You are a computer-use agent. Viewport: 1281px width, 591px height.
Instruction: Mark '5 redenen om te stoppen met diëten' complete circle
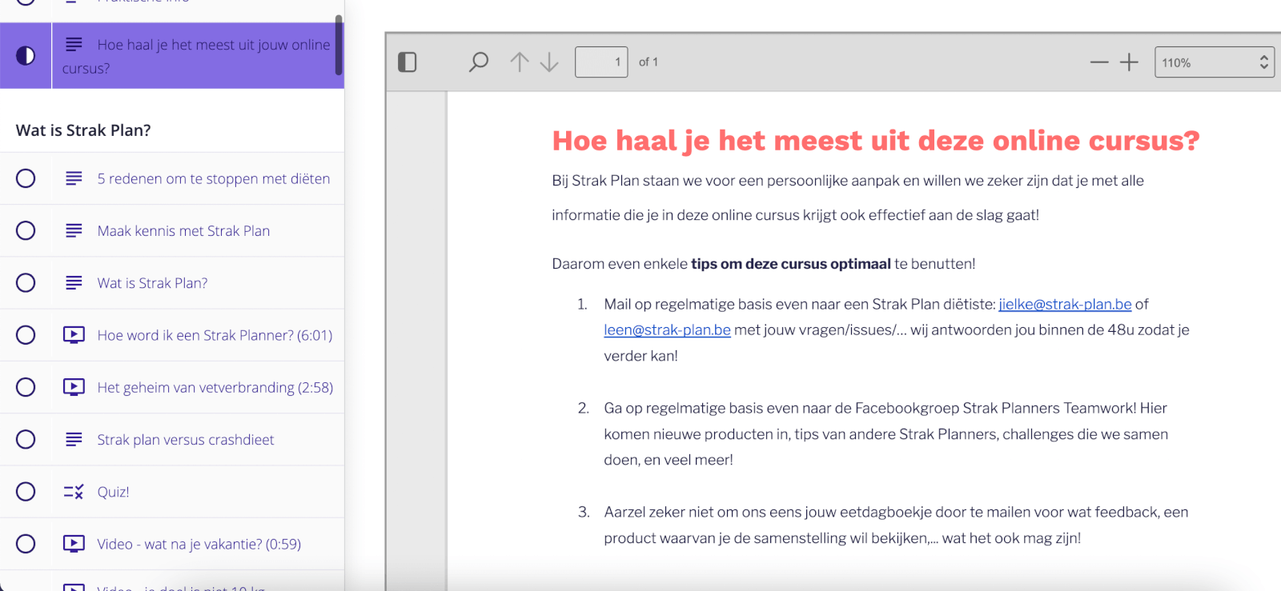[26, 178]
